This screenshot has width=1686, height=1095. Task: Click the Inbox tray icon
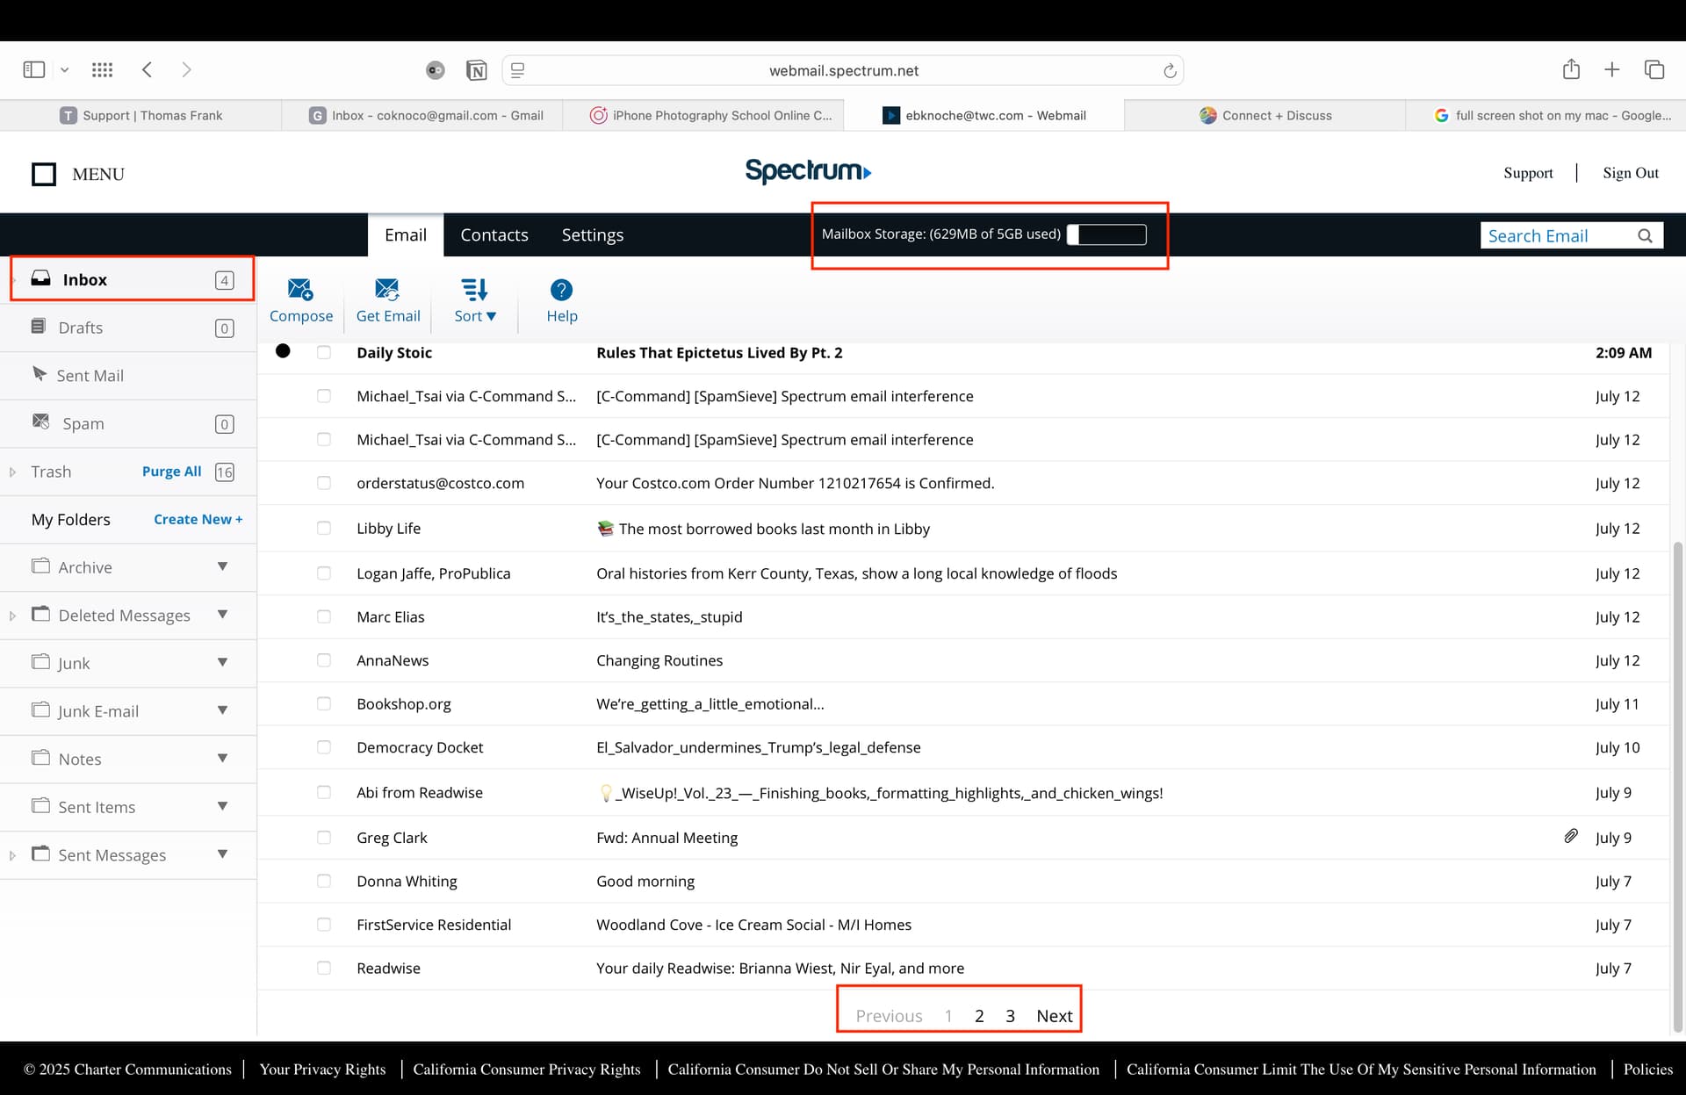click(x=40, y=278)
